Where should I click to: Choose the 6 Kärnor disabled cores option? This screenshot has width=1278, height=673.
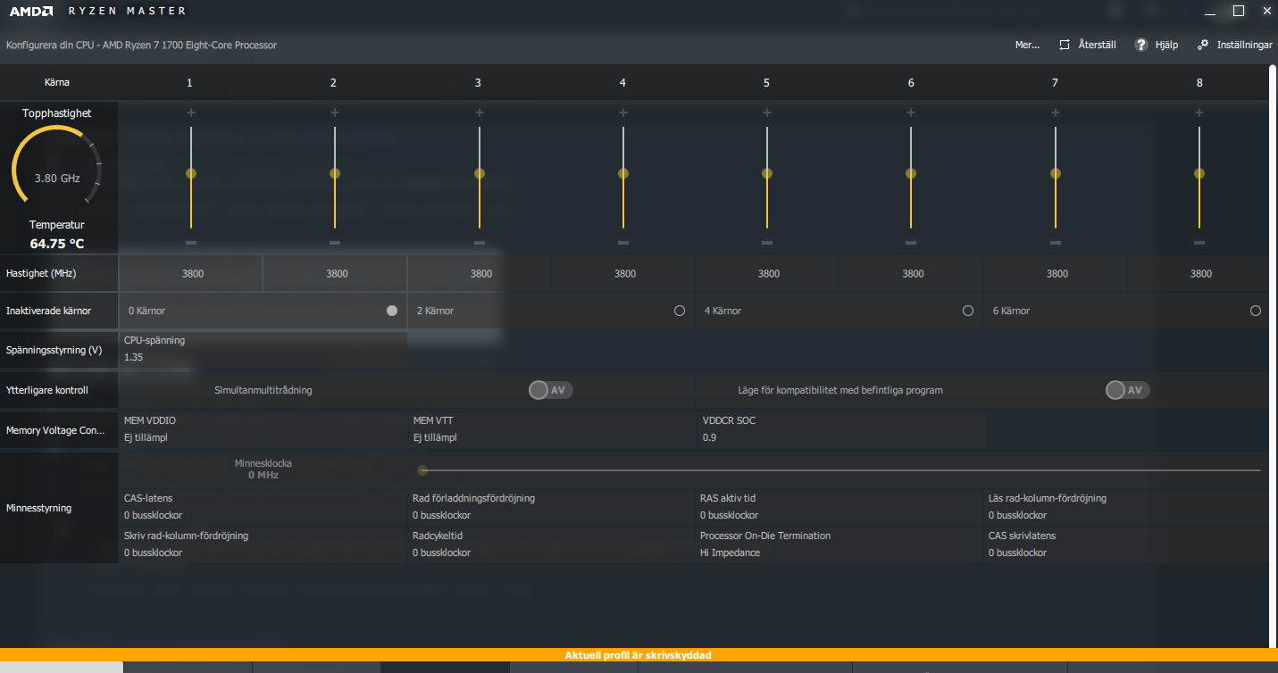pos(1256,311)
